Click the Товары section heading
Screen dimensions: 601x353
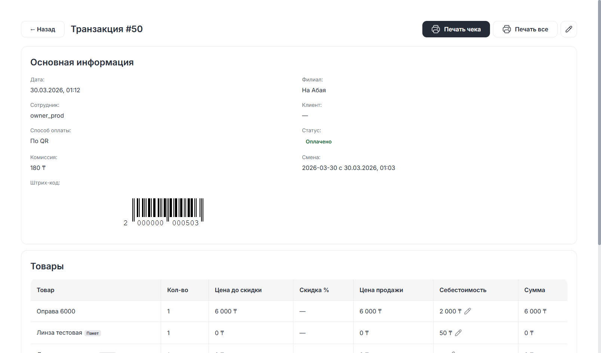(x=47, y=266)
